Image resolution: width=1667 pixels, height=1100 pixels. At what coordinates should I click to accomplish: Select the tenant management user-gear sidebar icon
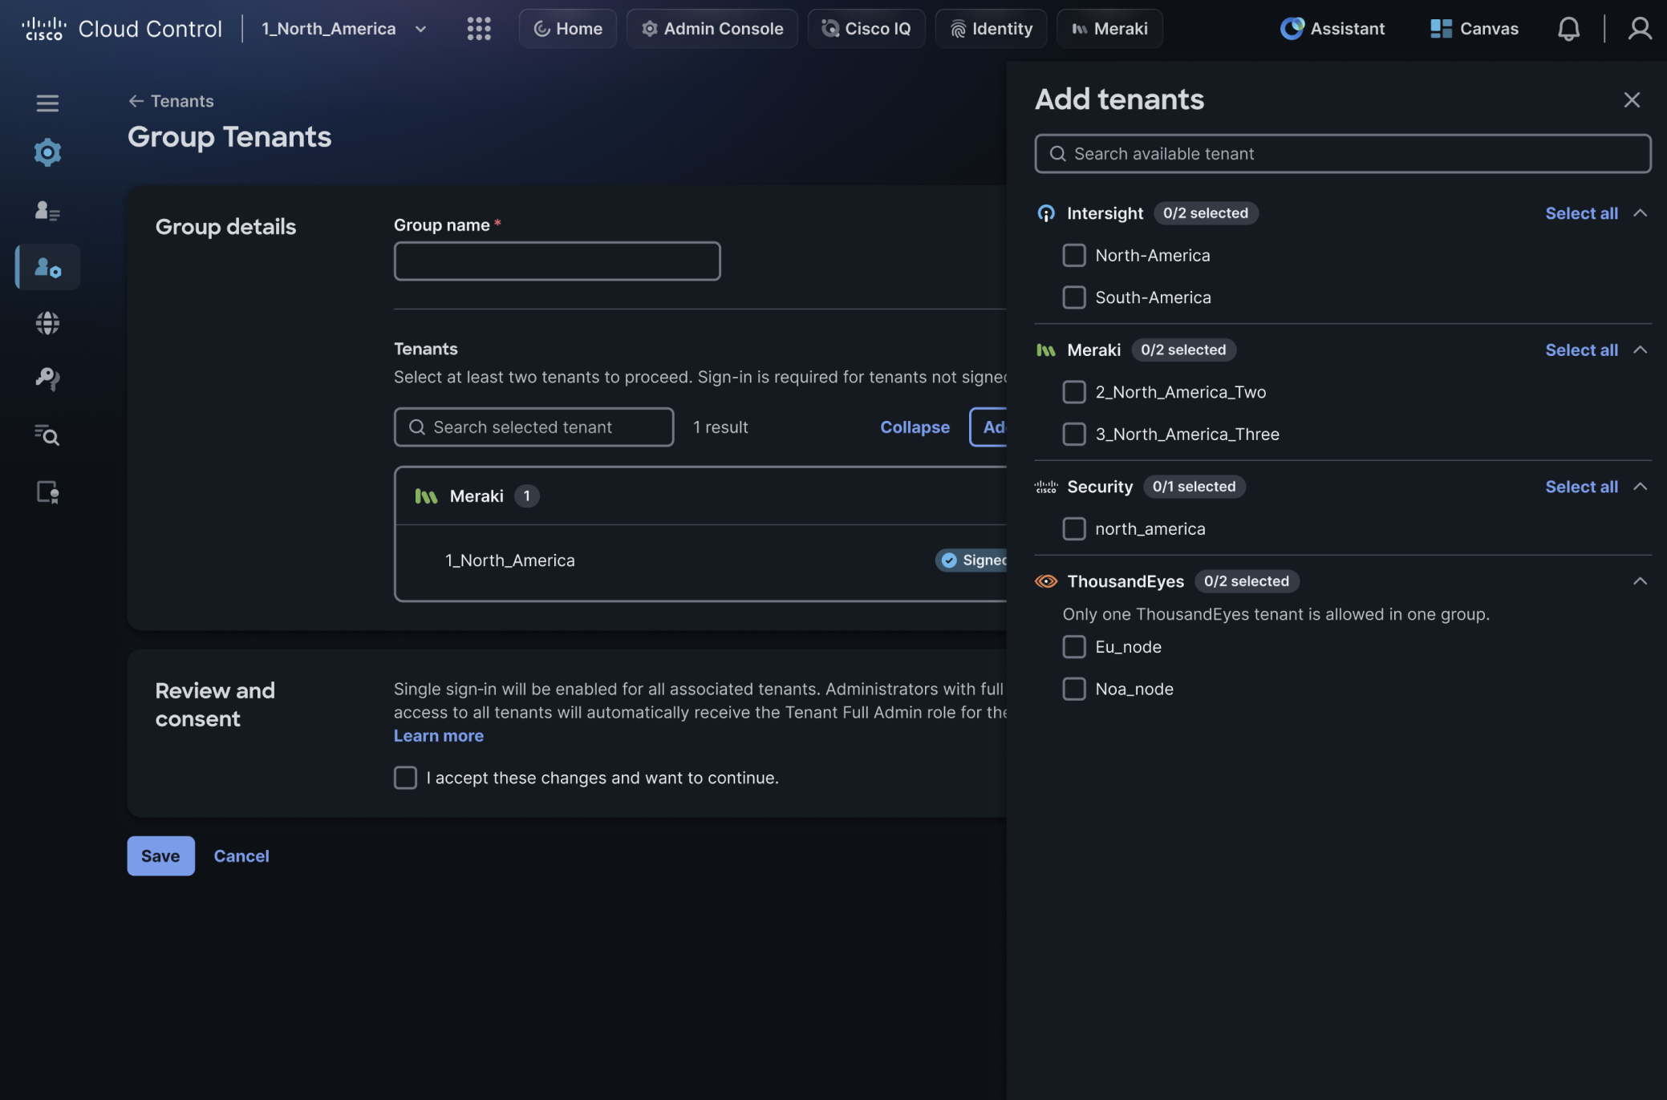tap(47, 267)
